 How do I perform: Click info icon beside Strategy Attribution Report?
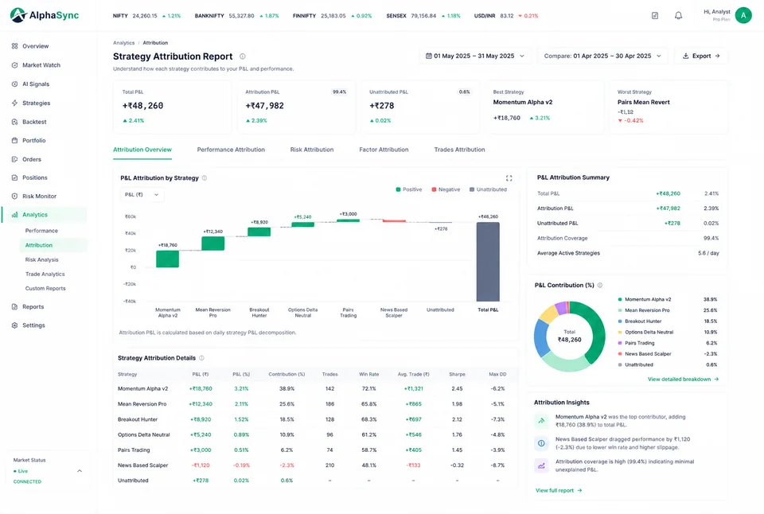tap(242, 56)
